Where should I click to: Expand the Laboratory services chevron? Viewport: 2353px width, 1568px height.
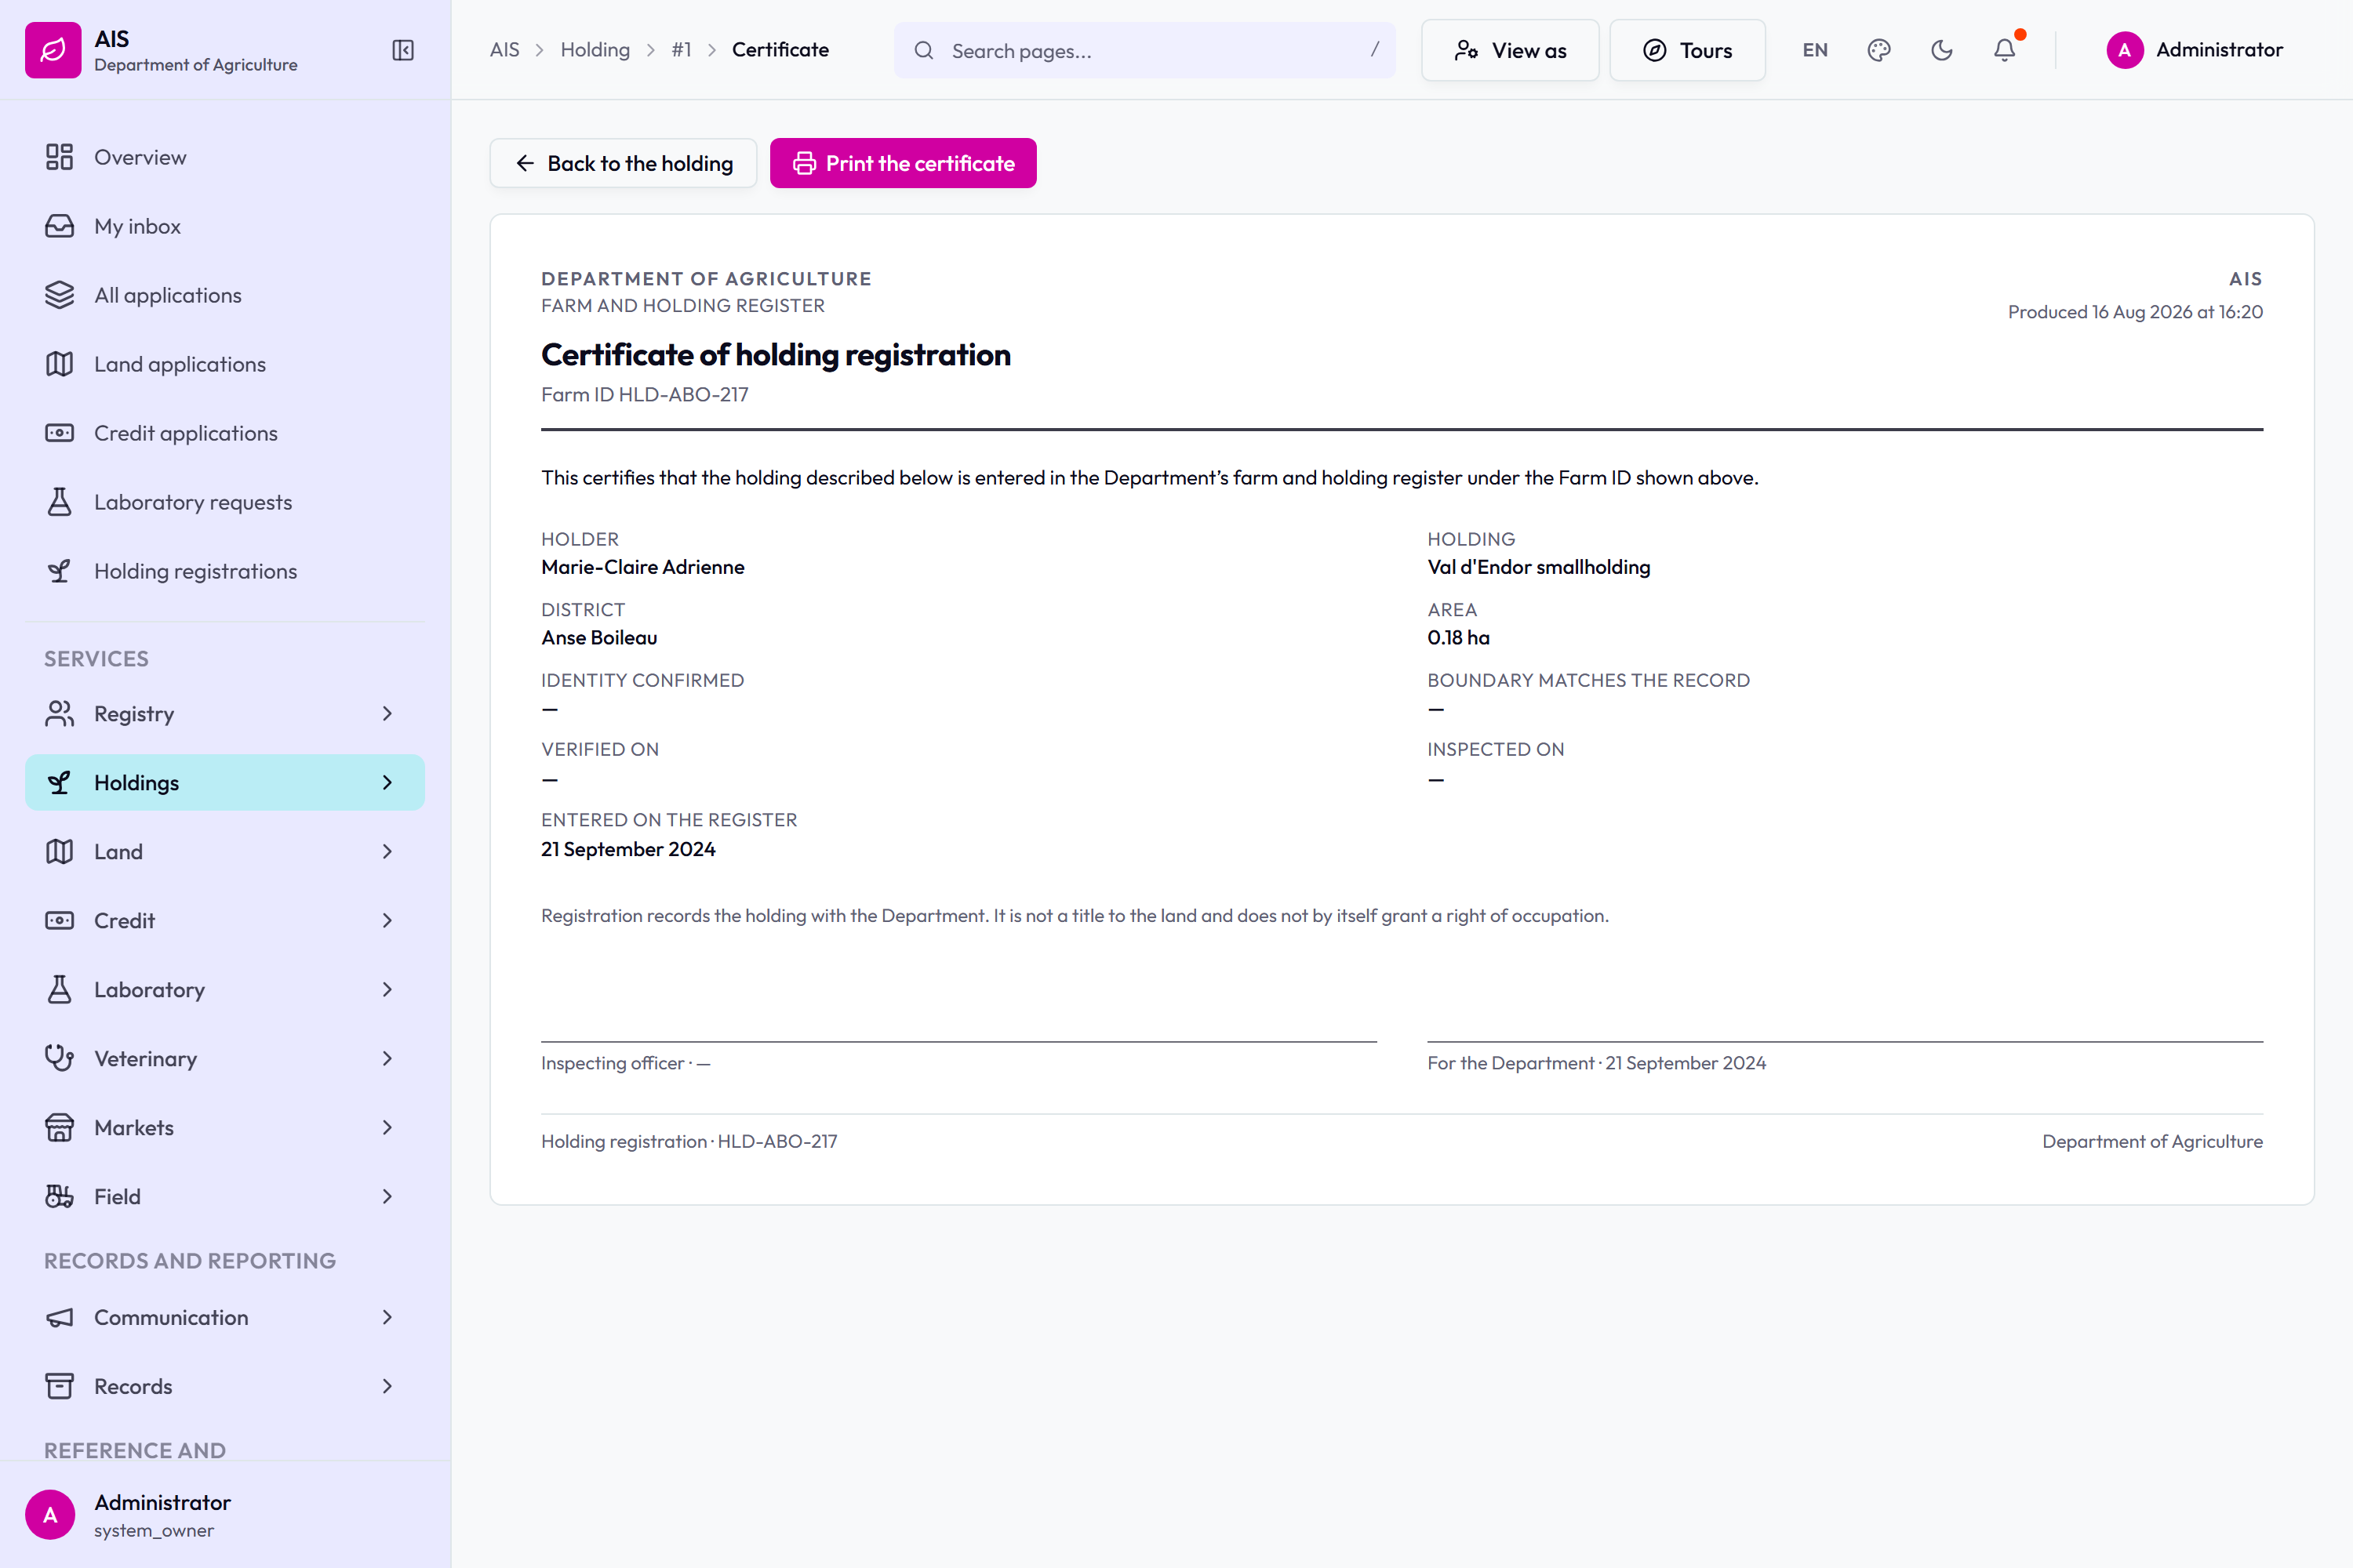click(x=387, y=989)
